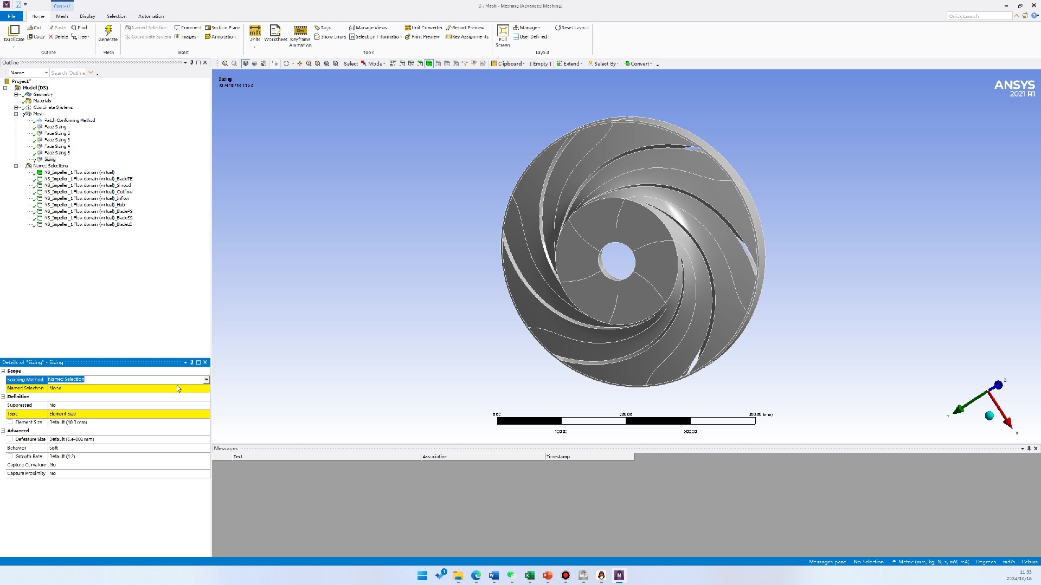
Task: Collapse the Named Selections tree node
Action: 16,166
